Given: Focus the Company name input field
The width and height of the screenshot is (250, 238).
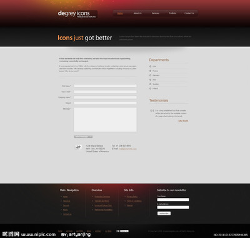Looking at the screenshot, I should pyautogui.click(x=105, y=97).
